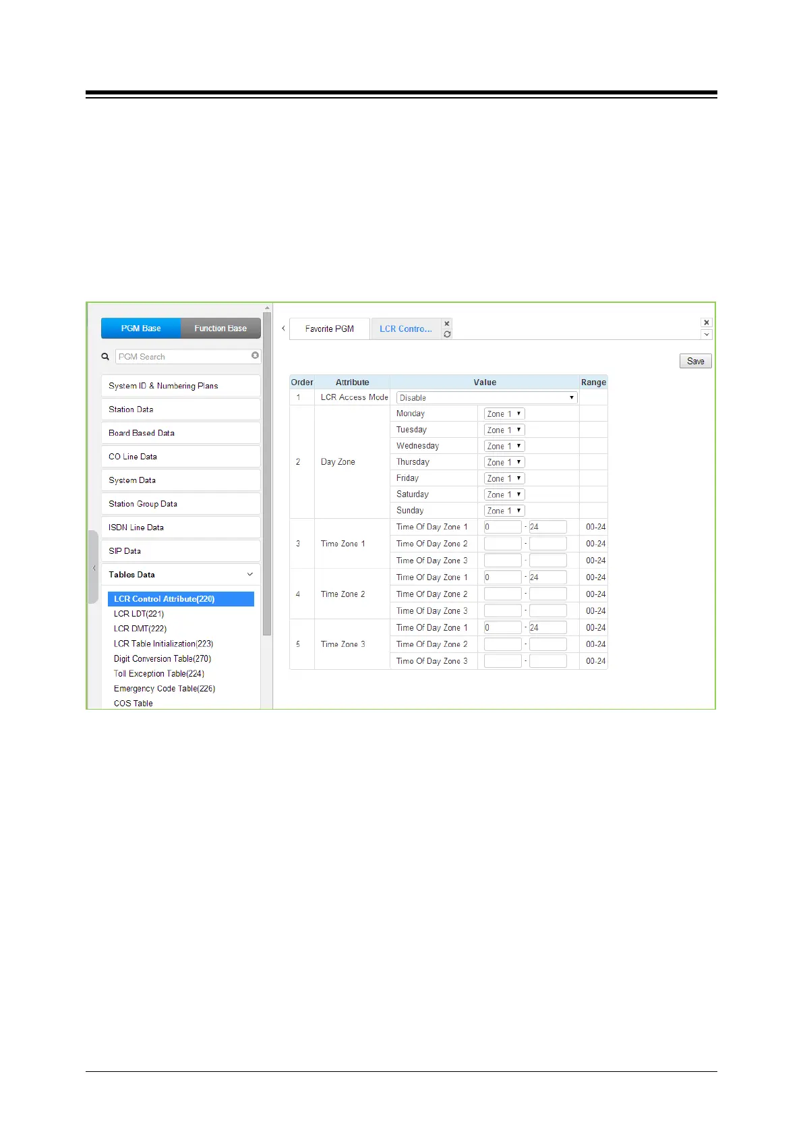Open Digit Conversion Table(270)

point(162,658)
